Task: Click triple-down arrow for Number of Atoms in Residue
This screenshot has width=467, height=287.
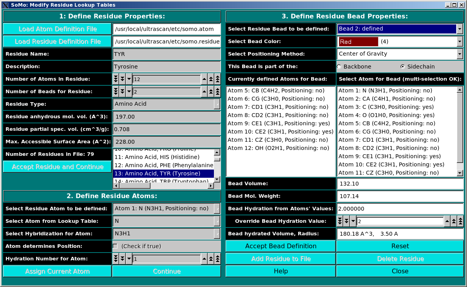Action: point(116,79)
